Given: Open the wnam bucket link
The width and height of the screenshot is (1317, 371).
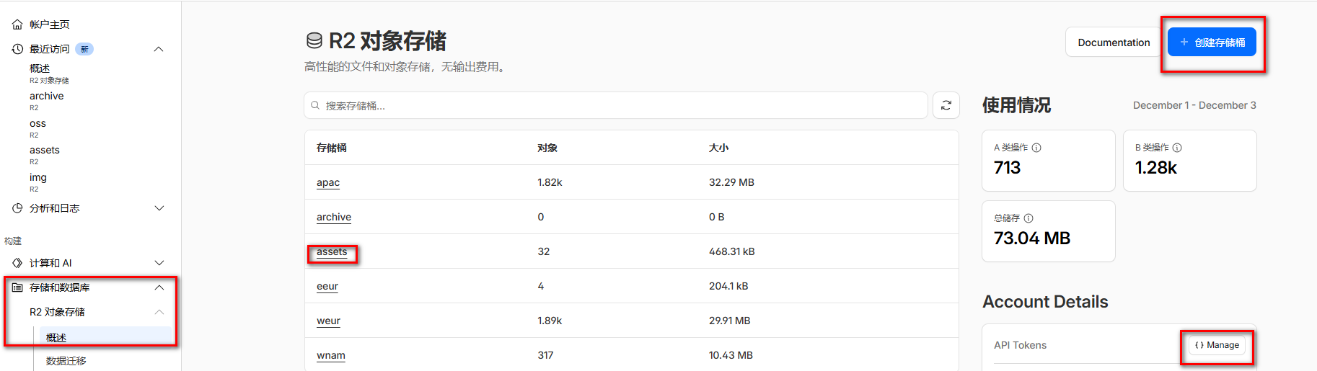Looking at the screenshot, I should pos(331,355).
